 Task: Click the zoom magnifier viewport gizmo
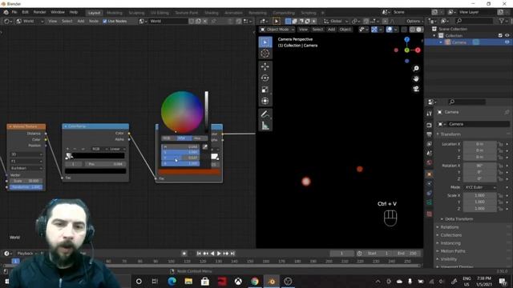[416, 68]
